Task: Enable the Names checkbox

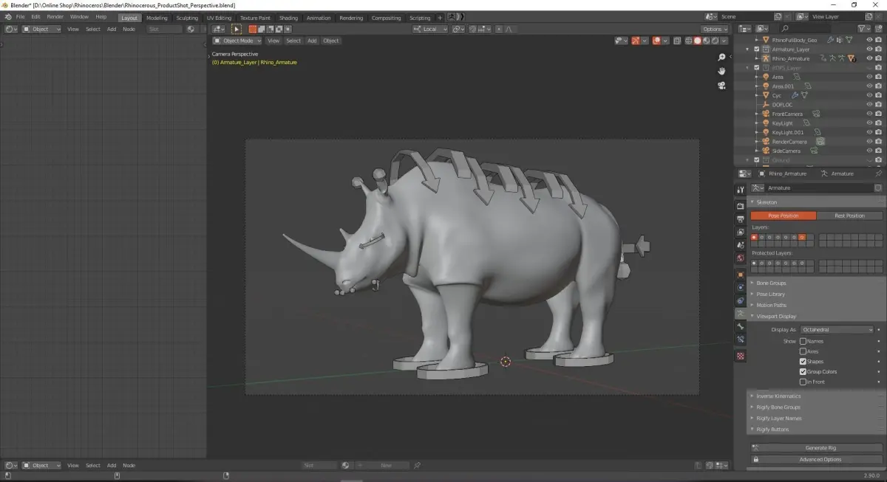Action: tap(803, 341)
